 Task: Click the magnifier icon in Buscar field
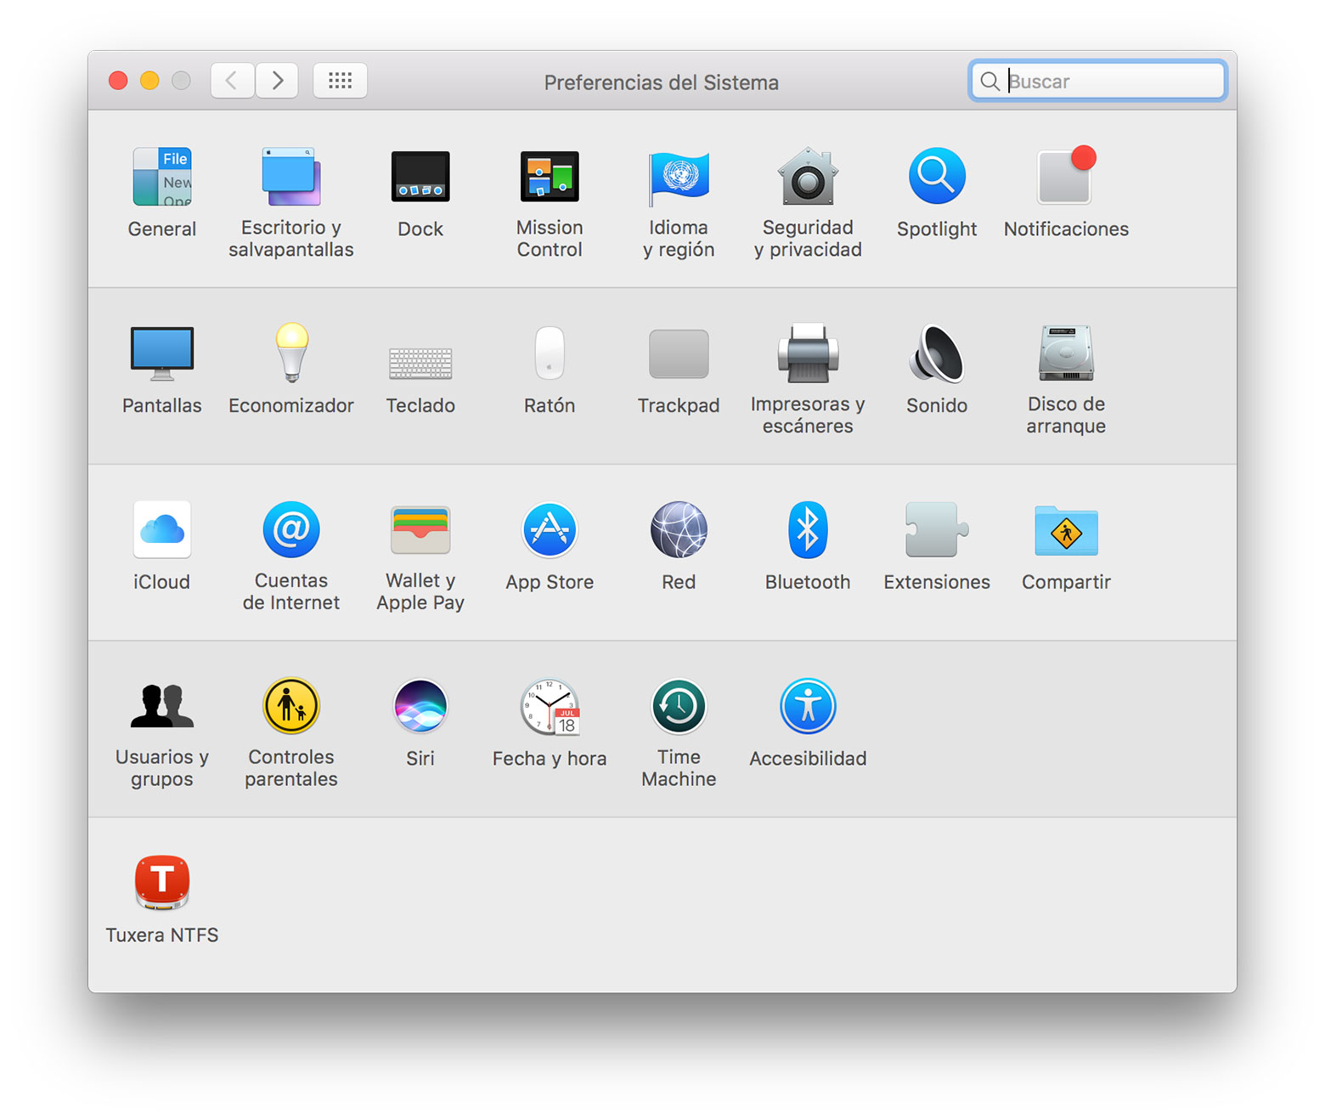coord(990,82)
